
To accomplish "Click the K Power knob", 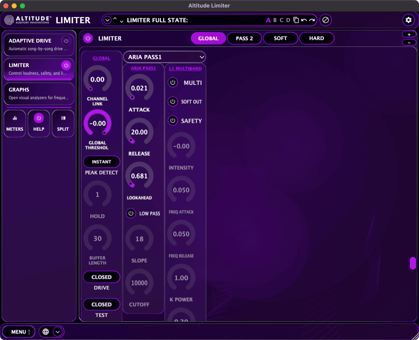I will coord(181,278).
